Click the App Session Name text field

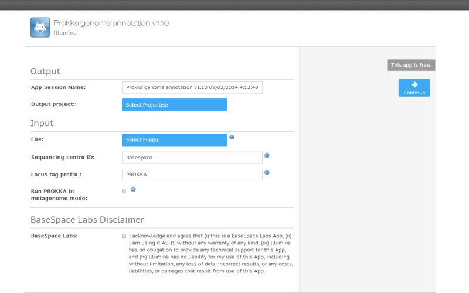coord(192,87)
